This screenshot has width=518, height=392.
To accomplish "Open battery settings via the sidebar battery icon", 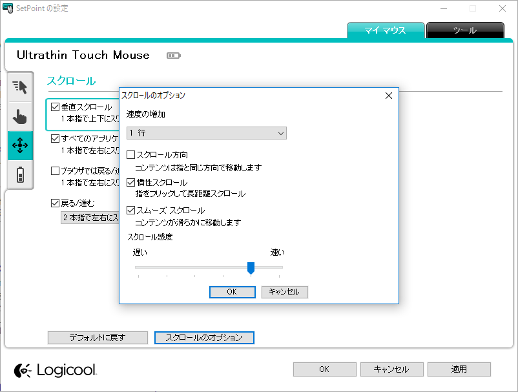I will tap(20, 176).
